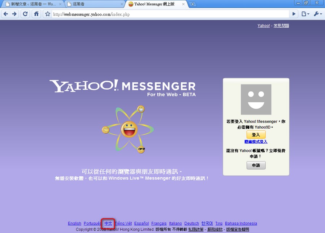This screenshot has height=233, width=325.
Task: Open the 常見問題 FAQ link
Action: pos(281,26)
